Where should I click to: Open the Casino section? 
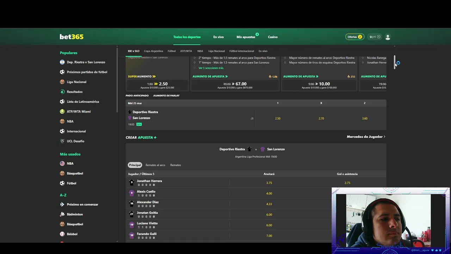click(x=273, y=37)
